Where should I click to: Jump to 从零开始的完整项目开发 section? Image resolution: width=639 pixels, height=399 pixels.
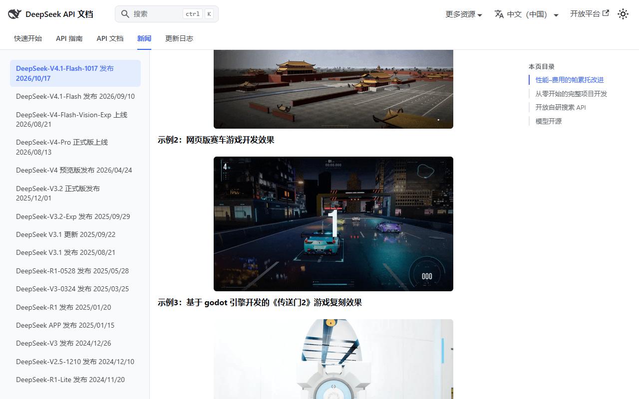(x=571, y=94)
